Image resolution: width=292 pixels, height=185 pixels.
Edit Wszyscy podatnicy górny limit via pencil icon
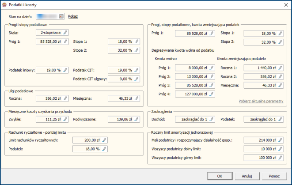click(x=279, y=158)
